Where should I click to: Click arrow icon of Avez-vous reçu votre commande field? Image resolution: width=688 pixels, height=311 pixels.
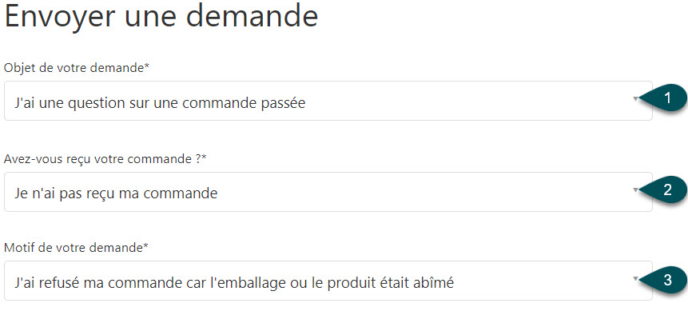[635, 190]
